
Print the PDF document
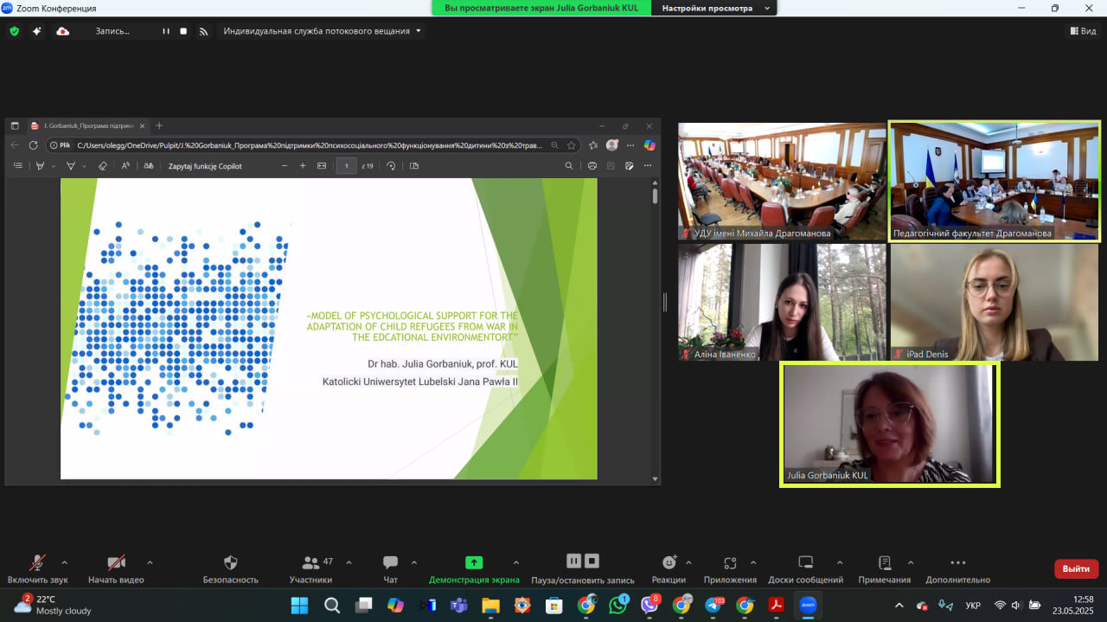pos(592,166)
